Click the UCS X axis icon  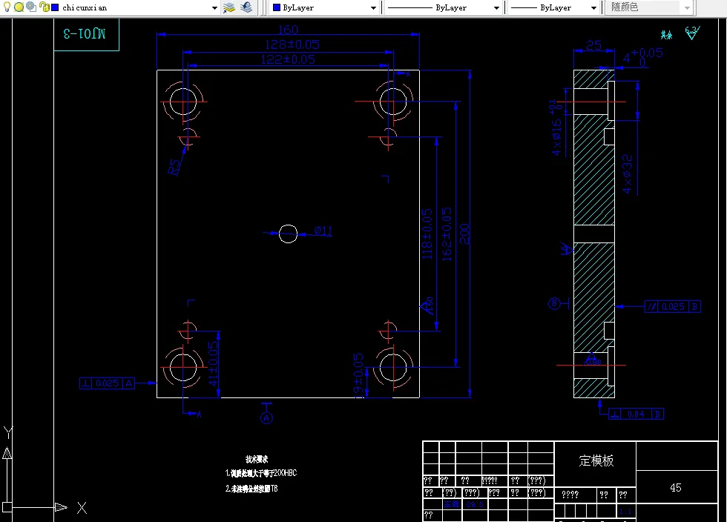82,508
